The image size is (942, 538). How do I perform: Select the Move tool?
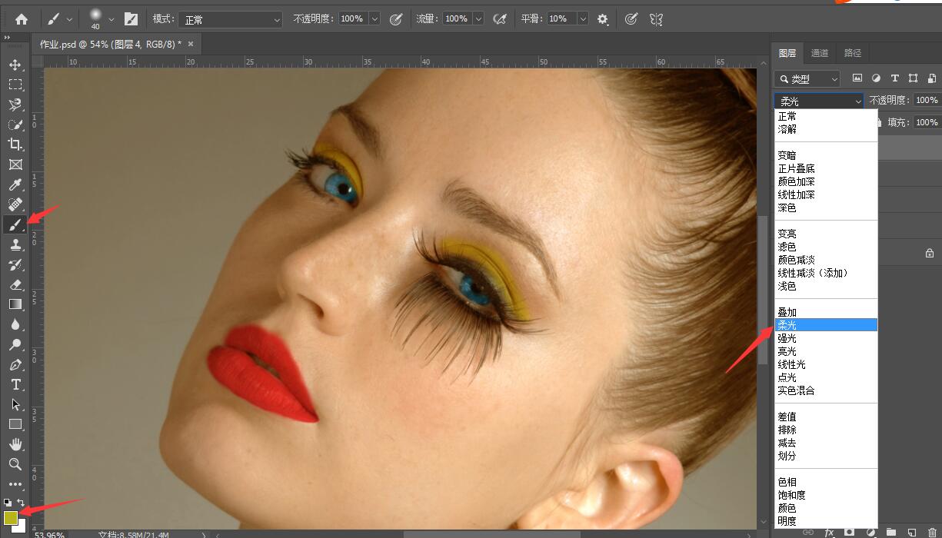(15, 65)
